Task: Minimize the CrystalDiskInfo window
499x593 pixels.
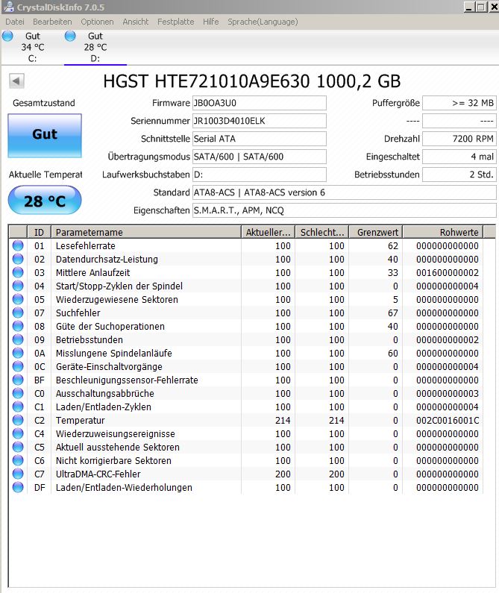Action: coord(468,7)
